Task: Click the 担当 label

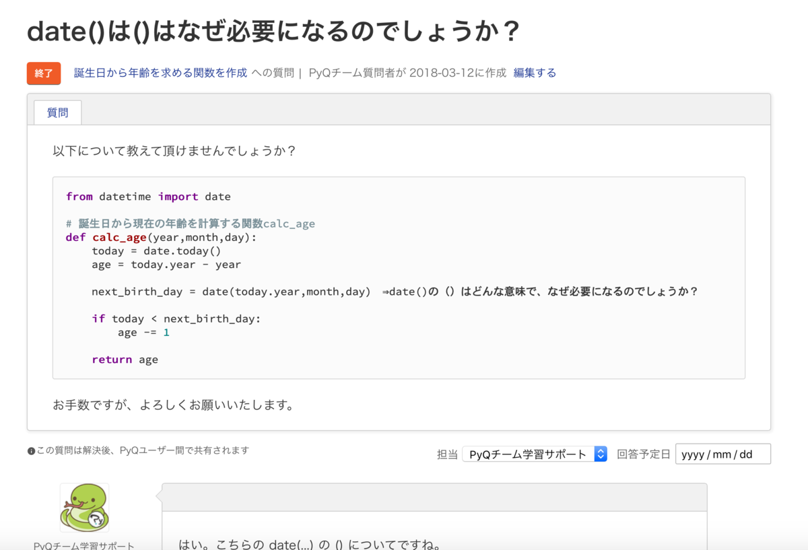Action: tap(447, 454)
